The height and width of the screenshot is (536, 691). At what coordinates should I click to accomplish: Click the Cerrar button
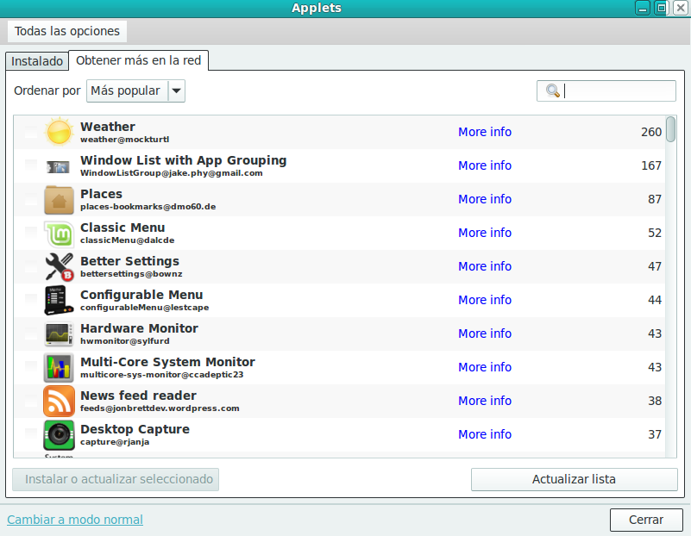point(646,520)
